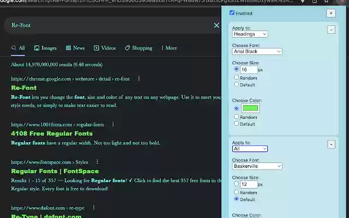Screen dimensions: 349x218
Task: Open options for chrome.google.com result
Action: tap(139, 78)
